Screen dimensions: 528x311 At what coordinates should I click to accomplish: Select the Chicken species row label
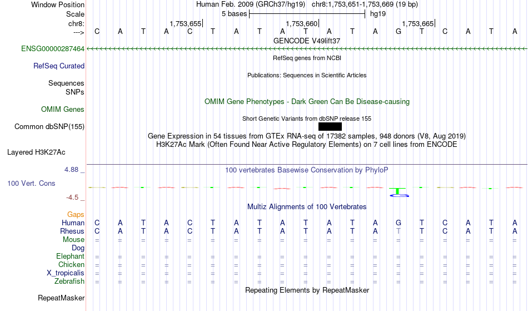pyautogui.click(x=71, y=264)
